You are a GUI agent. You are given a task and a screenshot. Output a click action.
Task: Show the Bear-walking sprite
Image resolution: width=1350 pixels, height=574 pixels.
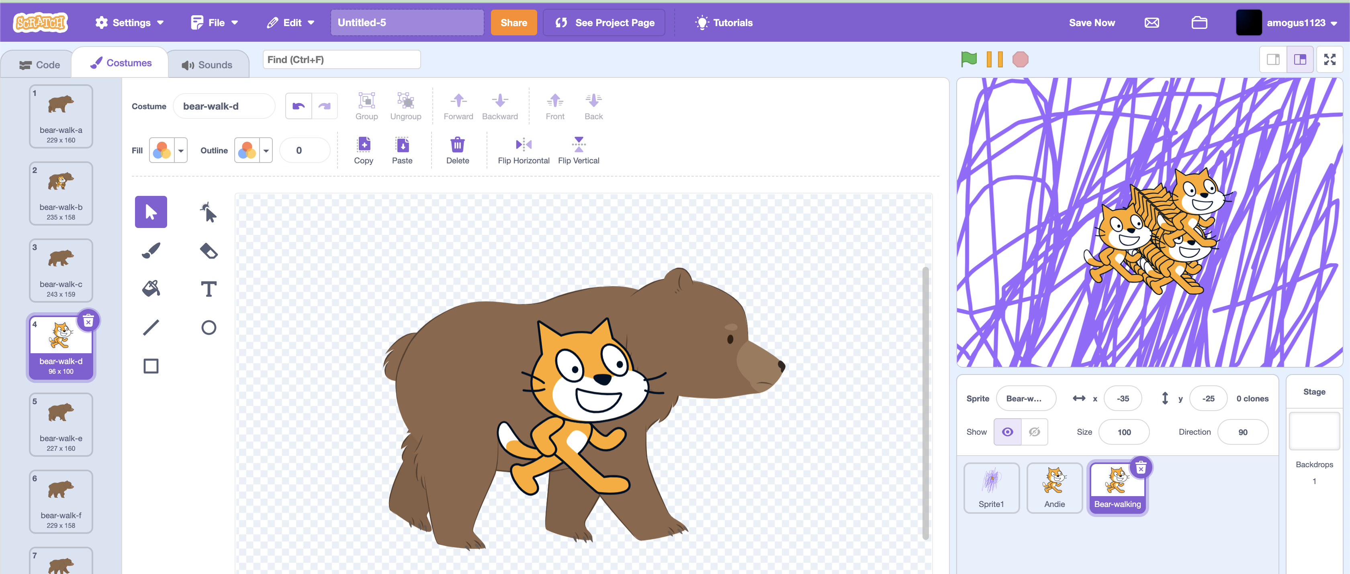tap(1007, 432)
